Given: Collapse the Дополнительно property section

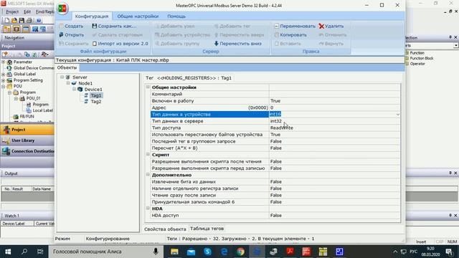Looking at the screenshot, I should coord(148,175).
